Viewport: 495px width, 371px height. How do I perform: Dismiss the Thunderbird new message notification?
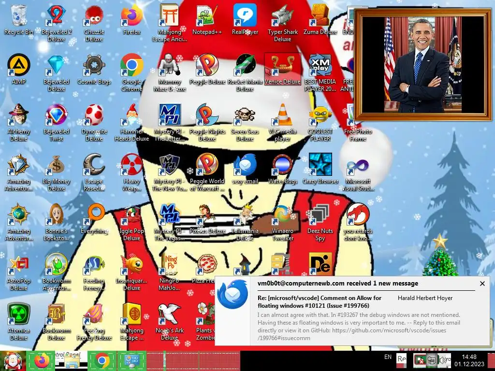482,284
